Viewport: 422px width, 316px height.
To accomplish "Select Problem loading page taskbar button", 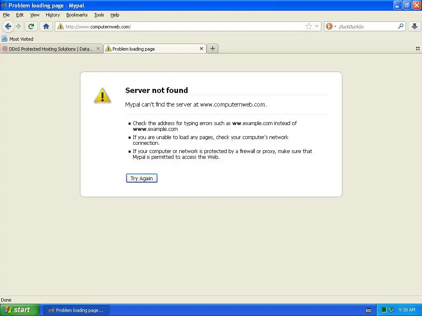I will [x=76, y=310].
